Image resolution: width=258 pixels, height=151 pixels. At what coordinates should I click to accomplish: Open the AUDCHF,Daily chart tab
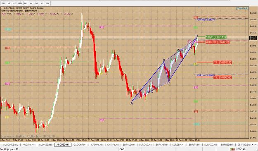click(x=11, y=144)
